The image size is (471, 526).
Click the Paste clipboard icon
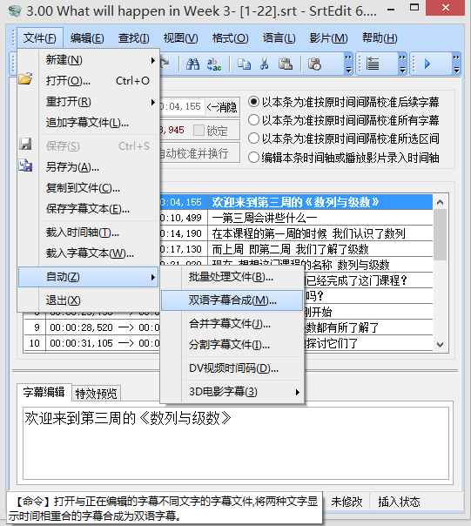tap(286, 64)
